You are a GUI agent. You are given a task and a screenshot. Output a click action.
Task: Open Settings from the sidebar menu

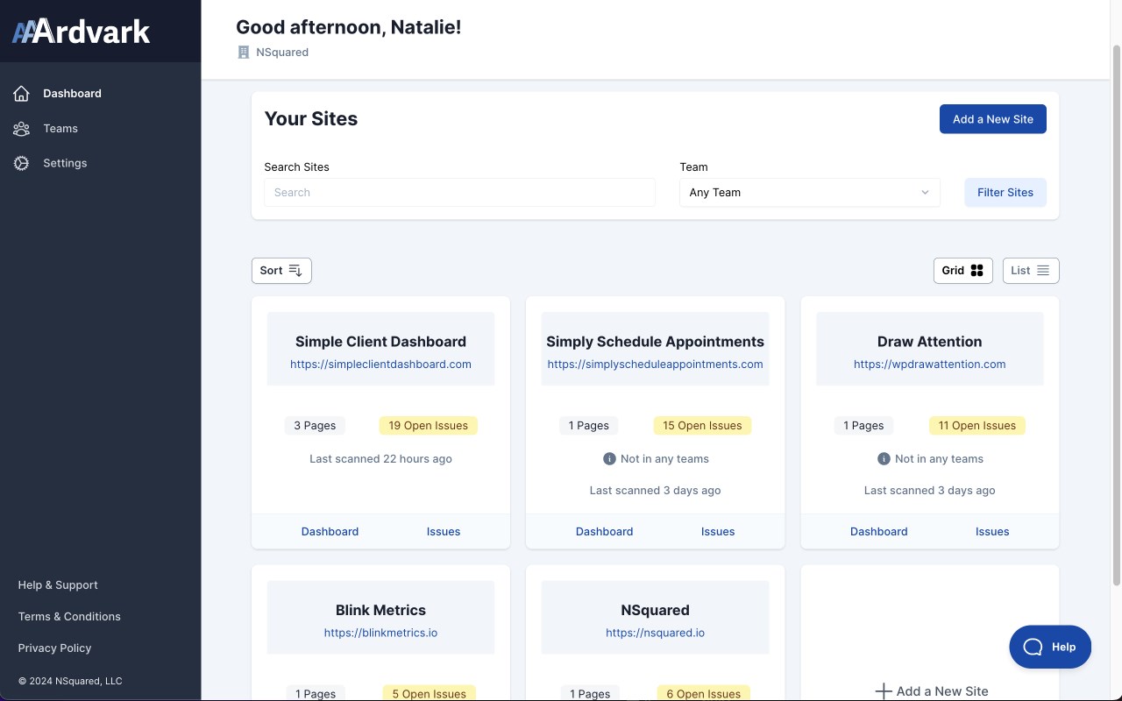tap(65, 164)
